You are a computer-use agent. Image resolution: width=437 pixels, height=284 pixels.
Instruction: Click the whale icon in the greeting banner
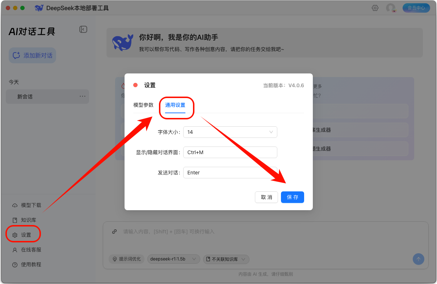[x=122, y=43]
